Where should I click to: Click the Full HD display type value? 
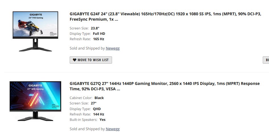tap(99, 34)
